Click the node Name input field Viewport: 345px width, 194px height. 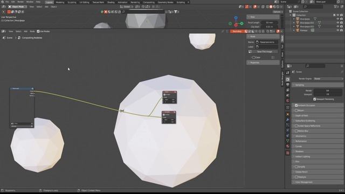click(266, 42)
